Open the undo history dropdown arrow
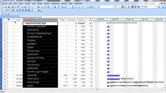166x93 pixels. click(31, 7)
